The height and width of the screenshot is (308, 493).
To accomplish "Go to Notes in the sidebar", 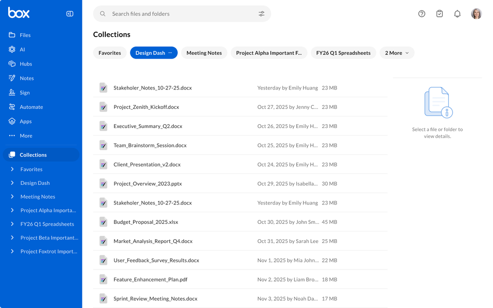I will [x=21, y=78].
